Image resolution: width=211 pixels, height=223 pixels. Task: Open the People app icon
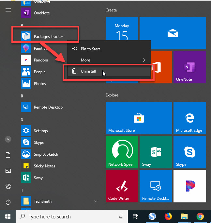click(26, 72)
